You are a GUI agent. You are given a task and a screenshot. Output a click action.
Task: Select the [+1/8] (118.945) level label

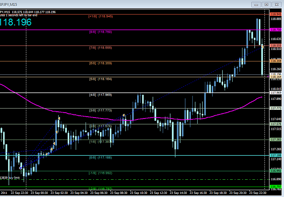(101, 16)
